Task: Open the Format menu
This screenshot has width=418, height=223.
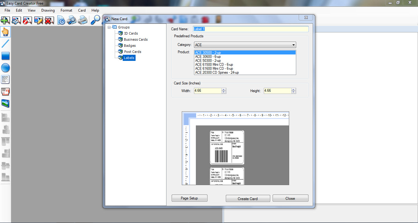Action: click(x=66, y=10)
